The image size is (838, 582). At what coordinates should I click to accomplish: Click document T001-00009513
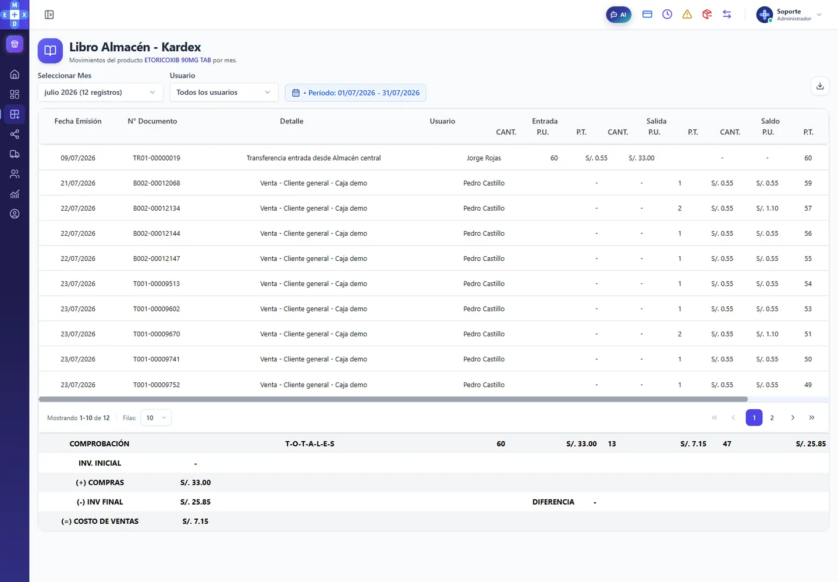coord(157,284)
